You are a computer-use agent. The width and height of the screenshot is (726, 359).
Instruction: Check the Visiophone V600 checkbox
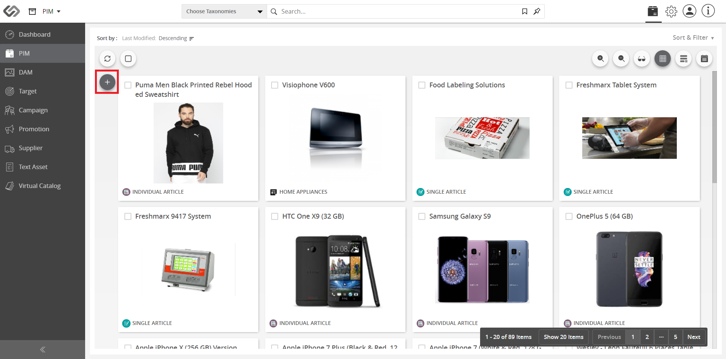(x=275, y=85)
